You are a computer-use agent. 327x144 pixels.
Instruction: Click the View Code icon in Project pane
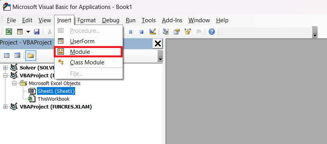pyautogui.click(x=7, y=55)
